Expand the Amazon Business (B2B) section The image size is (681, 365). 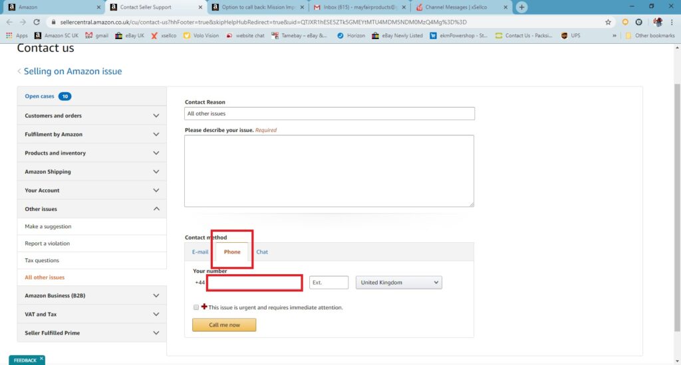coord(92,295)
